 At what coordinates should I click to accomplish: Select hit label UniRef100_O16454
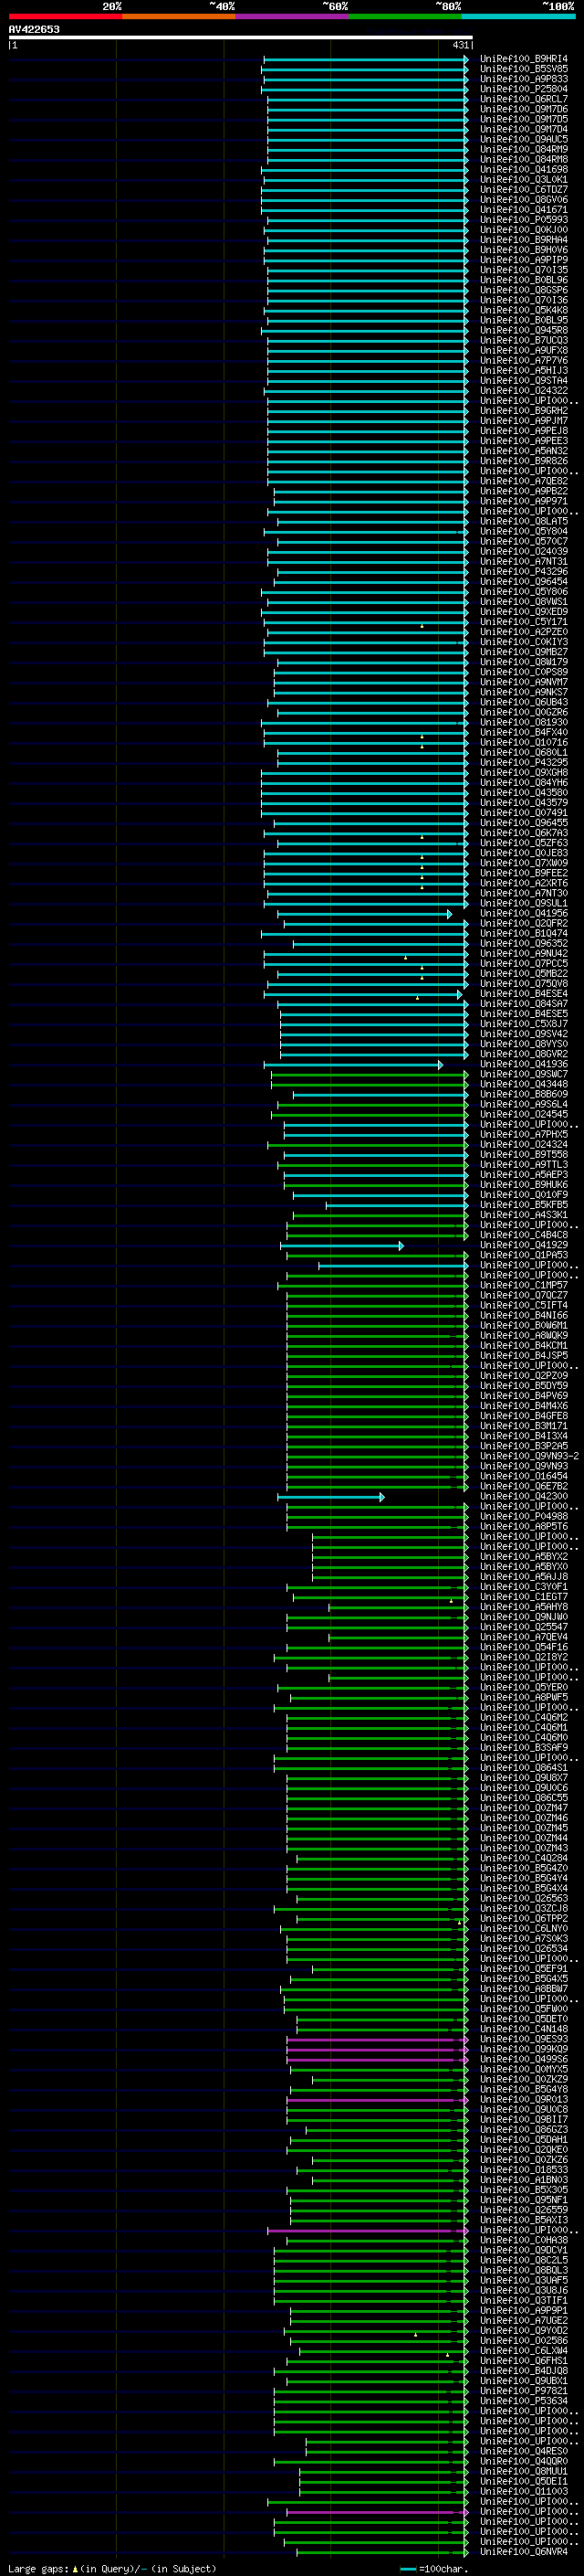click(523, 1476)
